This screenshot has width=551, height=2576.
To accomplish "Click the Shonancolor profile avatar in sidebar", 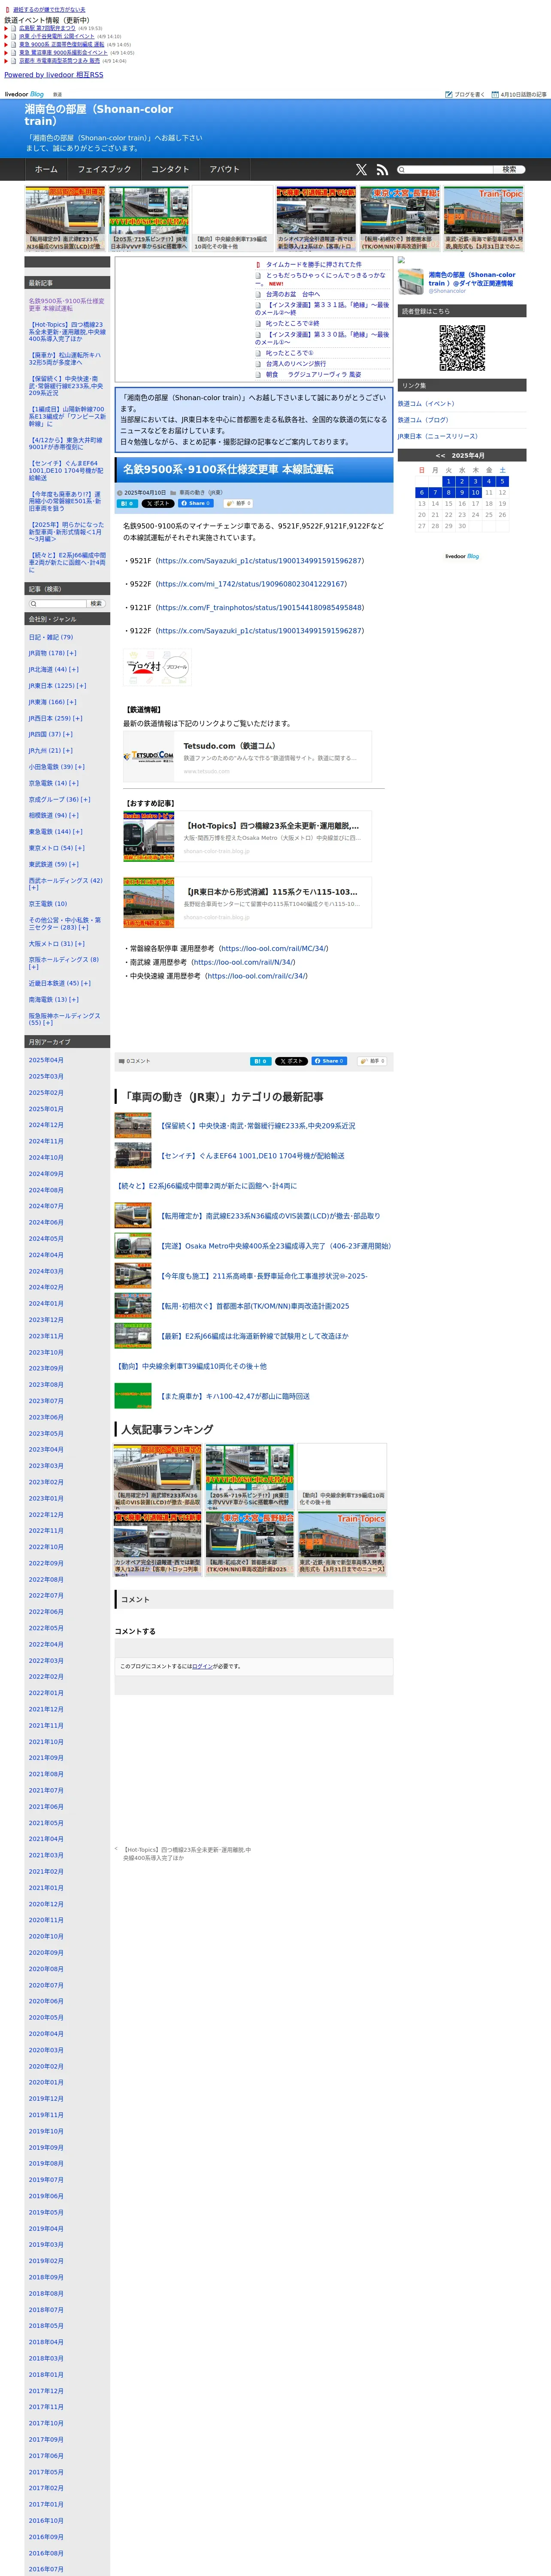I will (x=411, y=281).
